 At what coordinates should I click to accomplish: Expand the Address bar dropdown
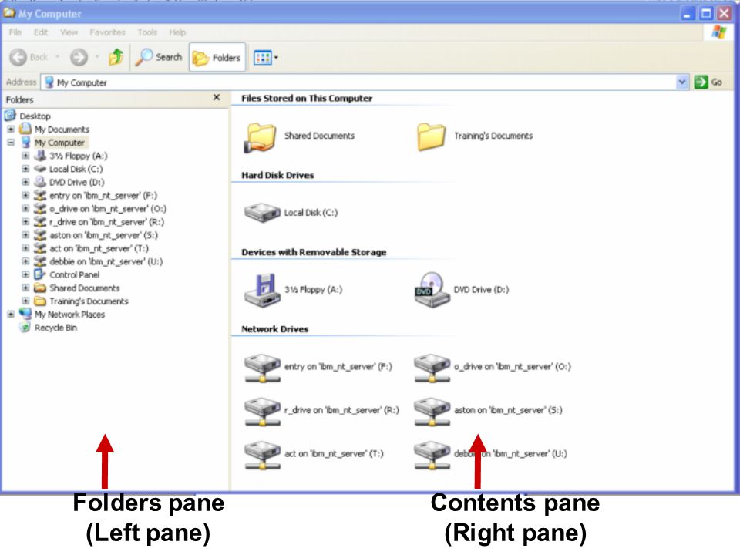pyautogui.click(x=682, y=82)
